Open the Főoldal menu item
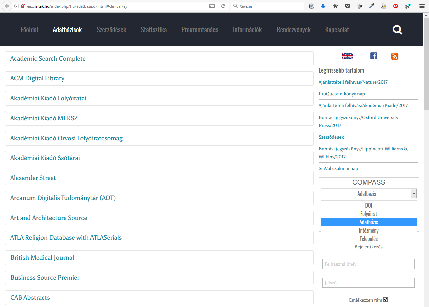The image size is (429, 307). [29, 30]
